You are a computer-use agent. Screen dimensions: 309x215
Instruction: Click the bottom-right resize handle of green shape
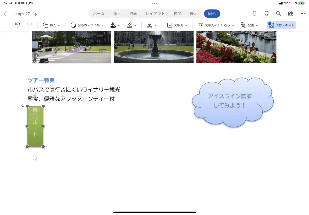(x=43, y=147)
